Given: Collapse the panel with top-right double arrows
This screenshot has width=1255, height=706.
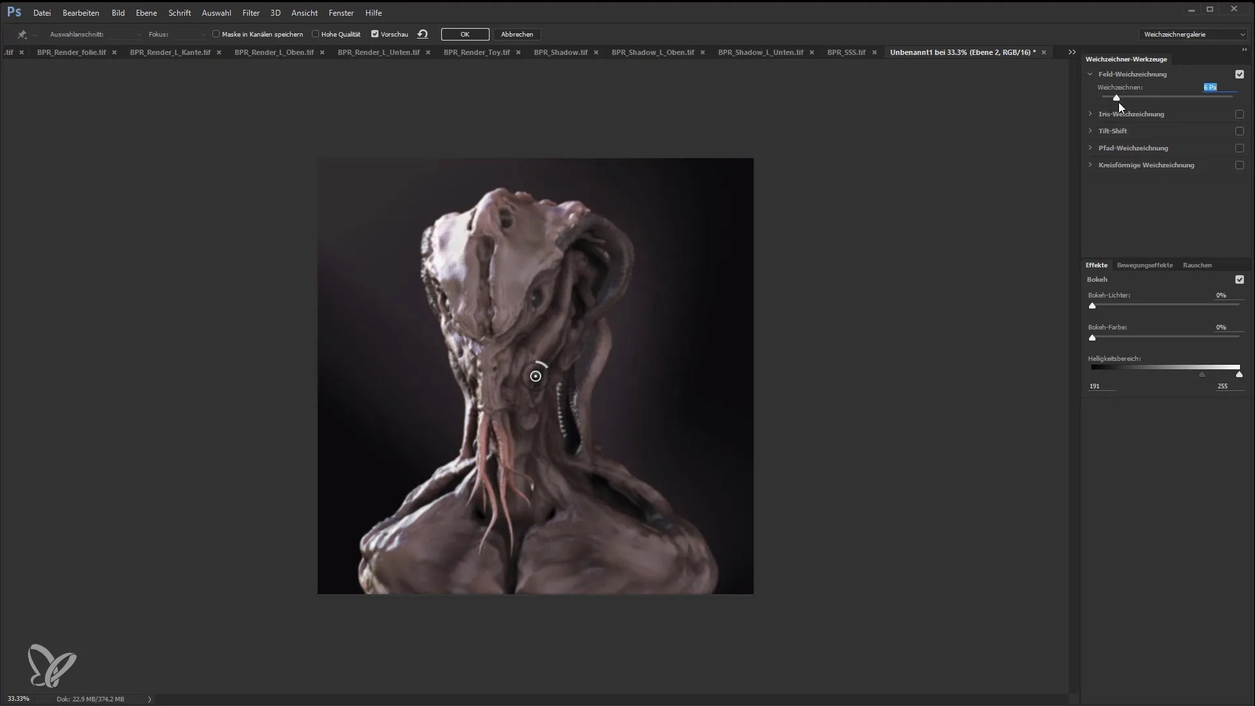Looking at the screenshot, I should [1244, 50].
